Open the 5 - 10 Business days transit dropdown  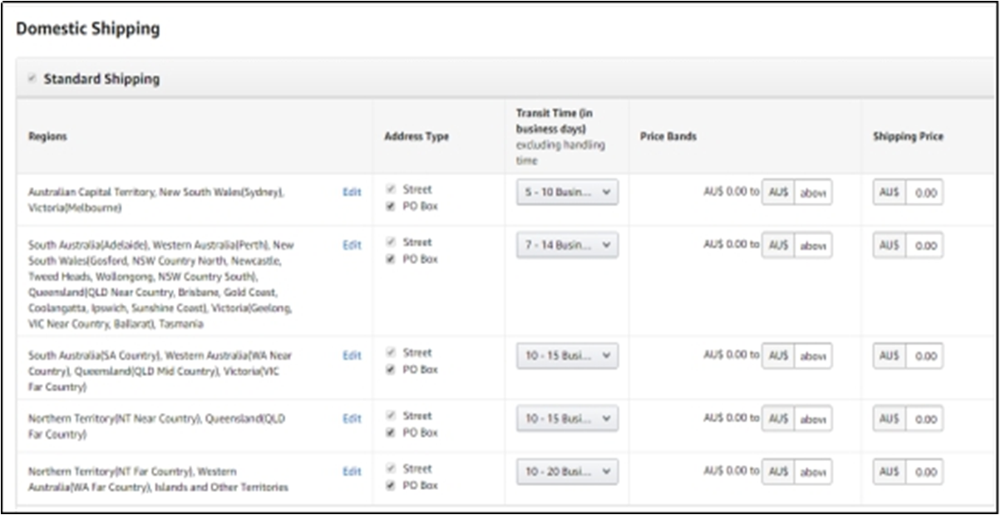pyautogui.click(x=567, y=193)
